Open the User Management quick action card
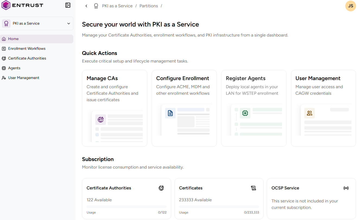 [x=323, y=108]
